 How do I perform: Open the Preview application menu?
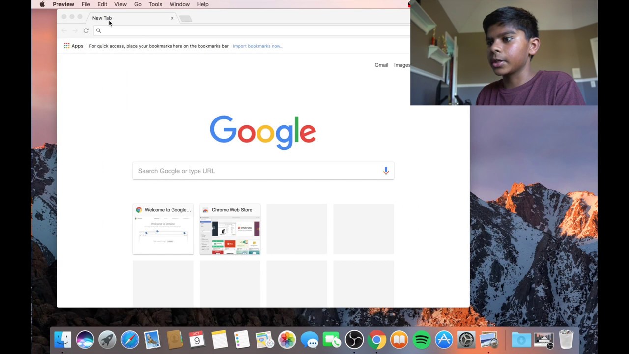(x=63, y=4)
